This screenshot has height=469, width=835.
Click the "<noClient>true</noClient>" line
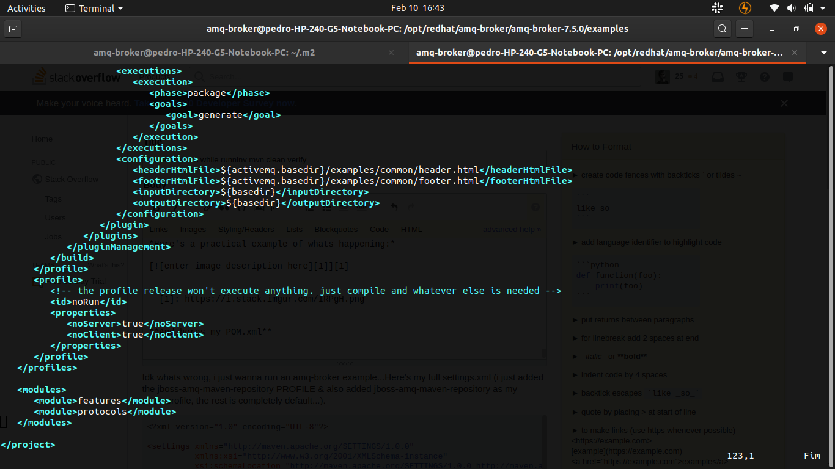pyautogui.click(x=135, y=335)
